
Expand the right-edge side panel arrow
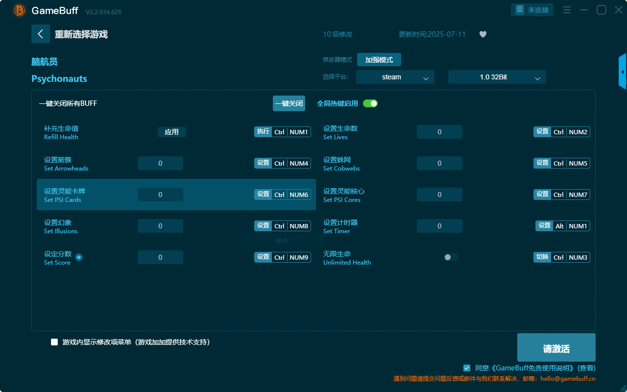[623, 72]
